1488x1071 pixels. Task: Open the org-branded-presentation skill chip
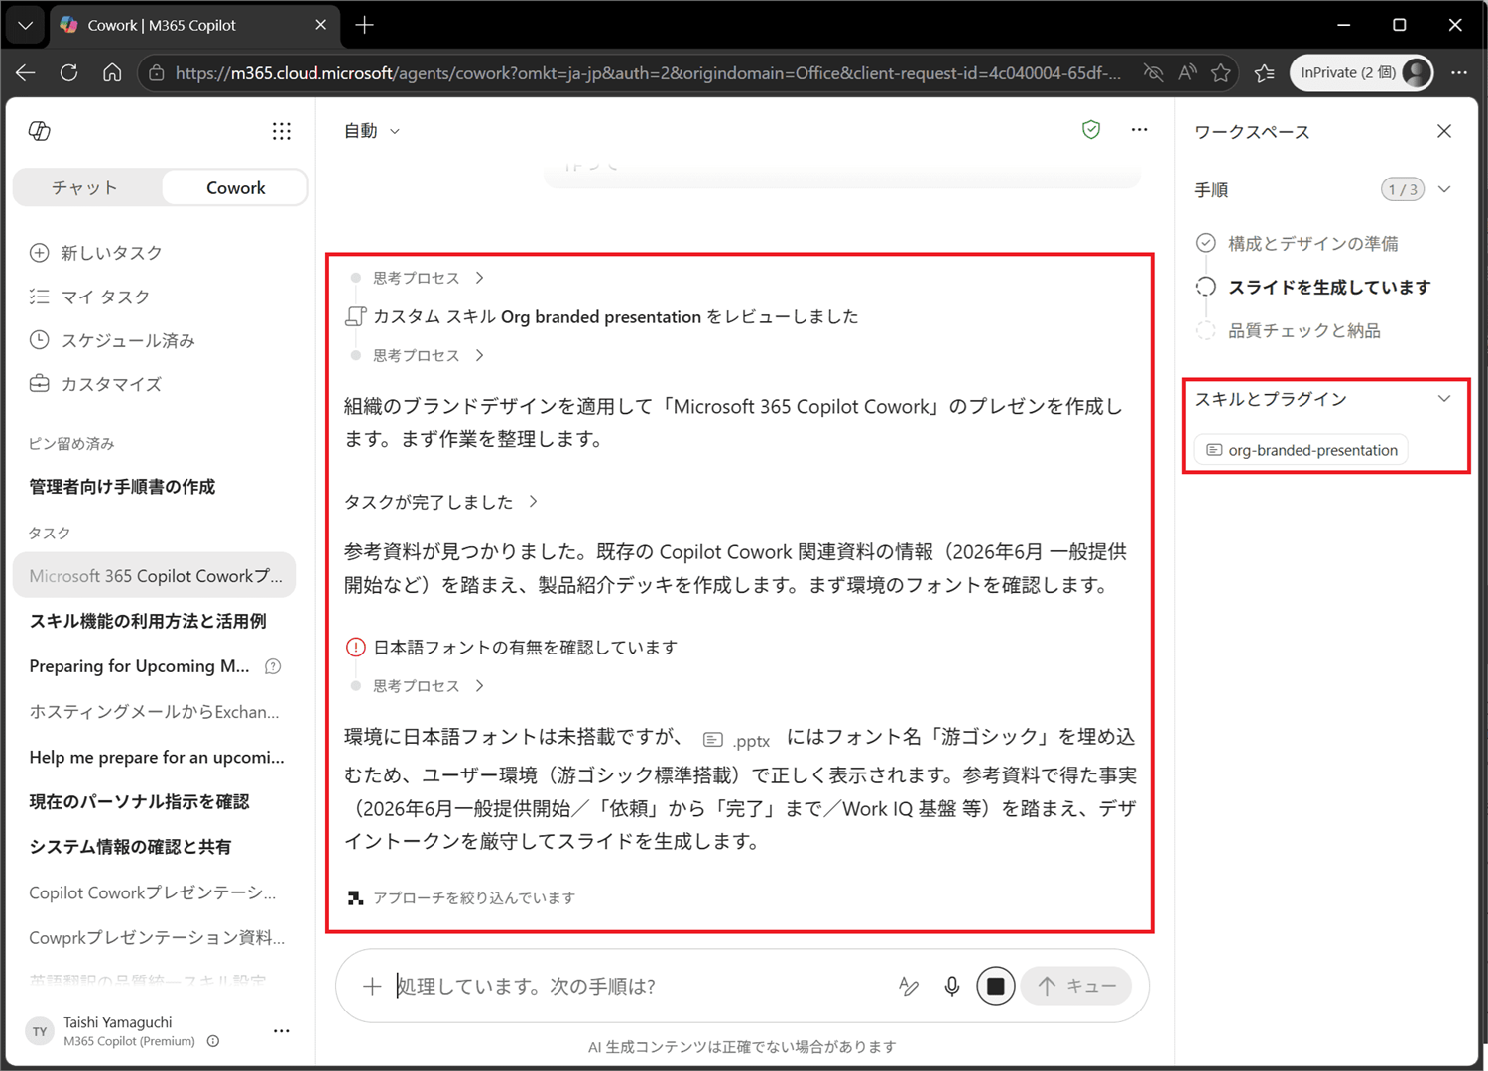[x=1302, y=450]
